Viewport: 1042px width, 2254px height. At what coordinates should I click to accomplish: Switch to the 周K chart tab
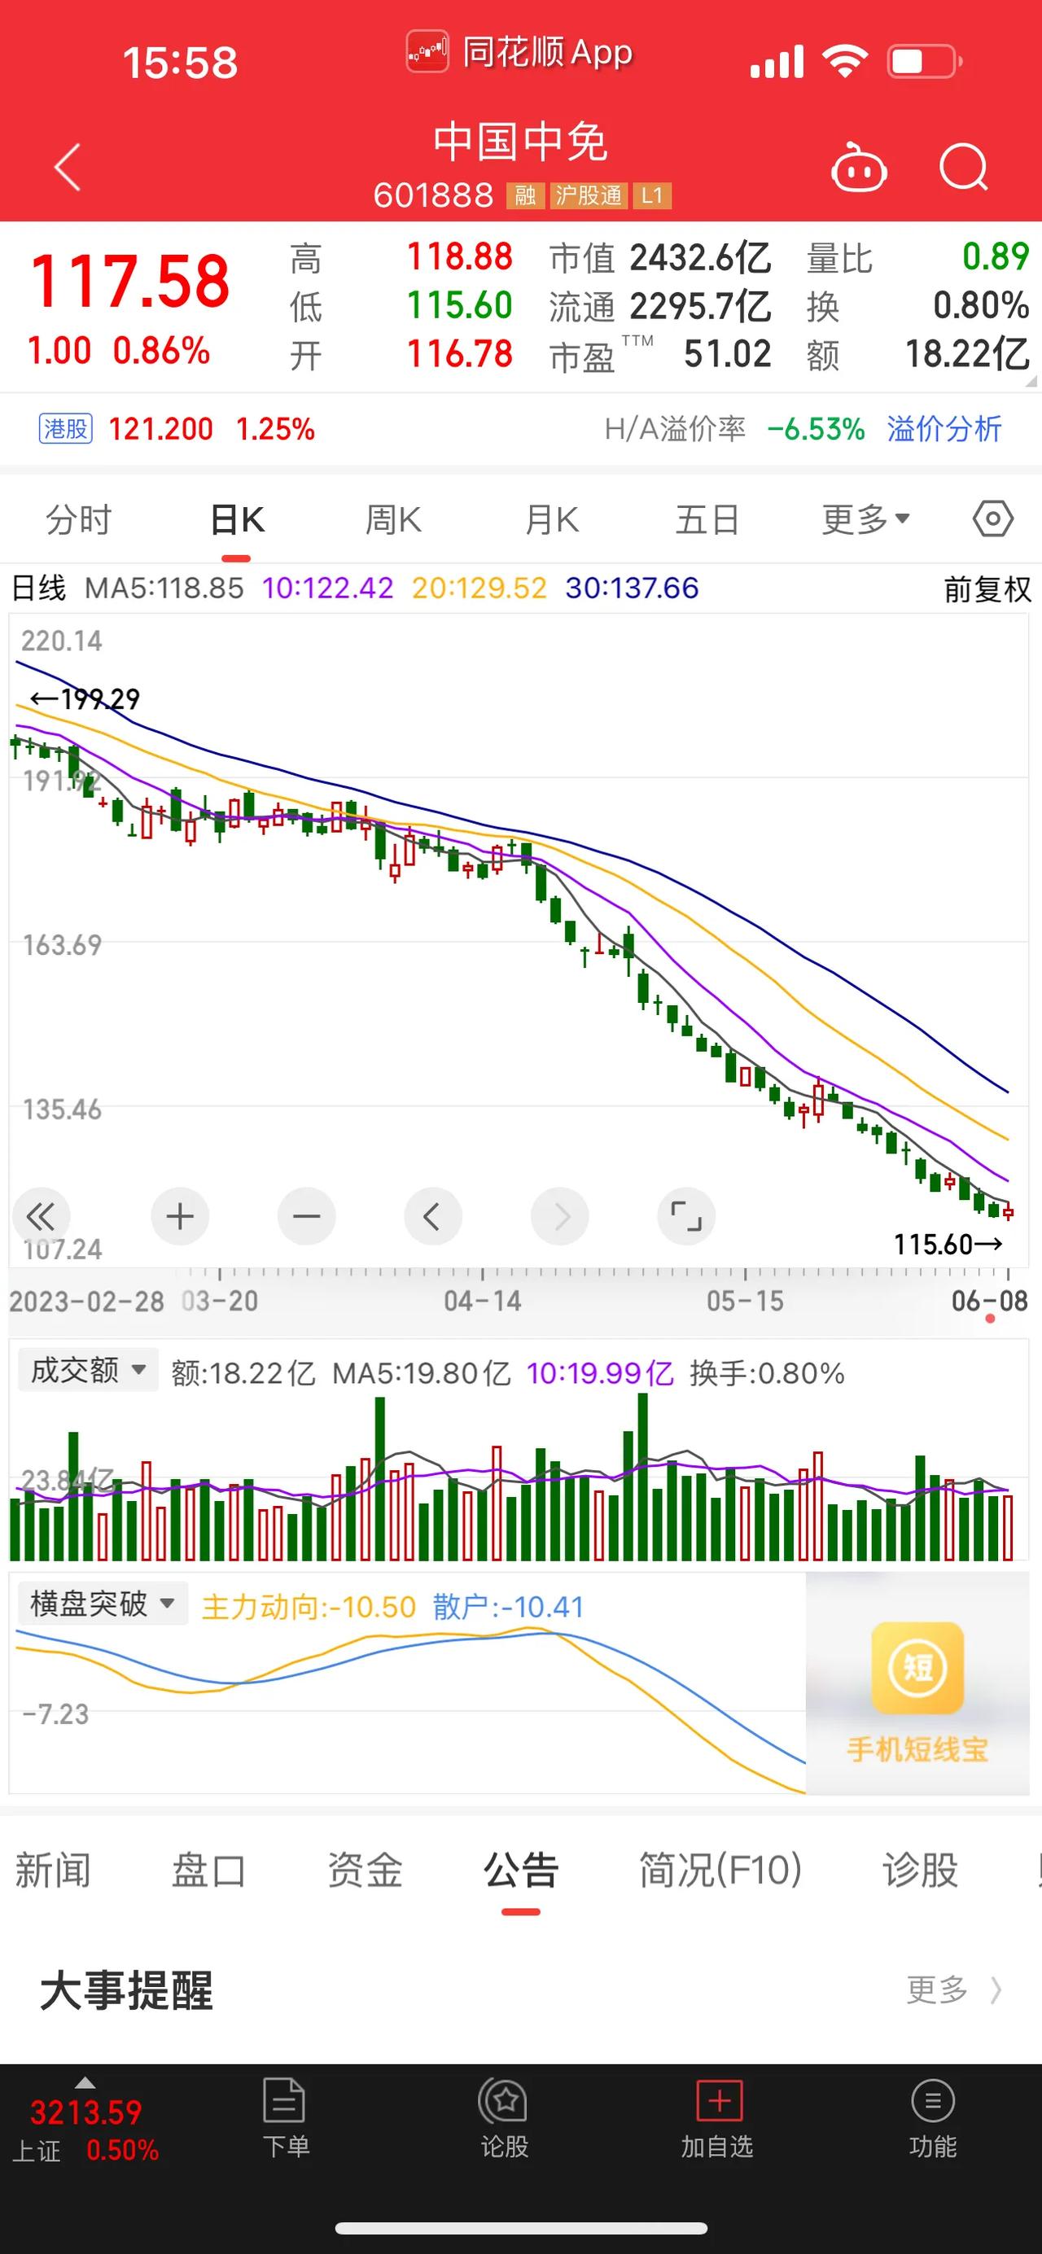(394, 520)
